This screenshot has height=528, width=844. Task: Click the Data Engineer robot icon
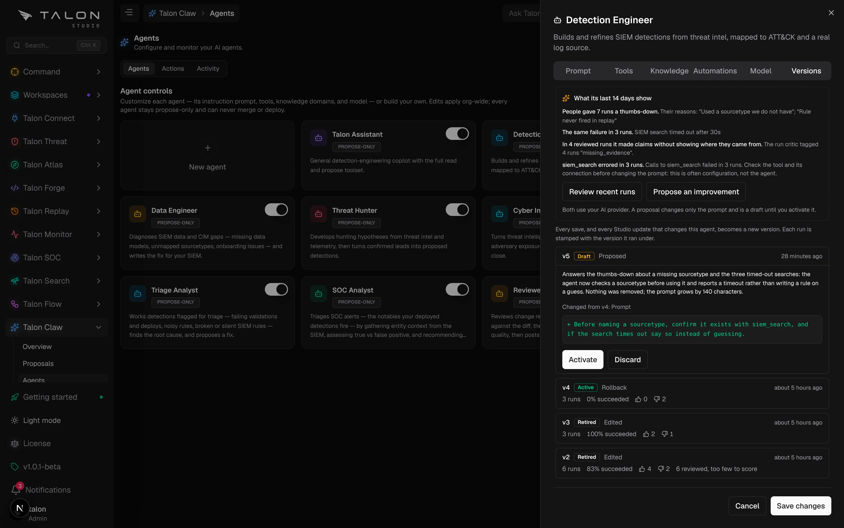pyautogui.click(x=138, y=214)
